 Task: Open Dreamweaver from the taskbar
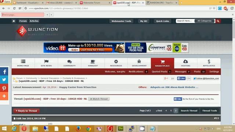pos(121,129)
